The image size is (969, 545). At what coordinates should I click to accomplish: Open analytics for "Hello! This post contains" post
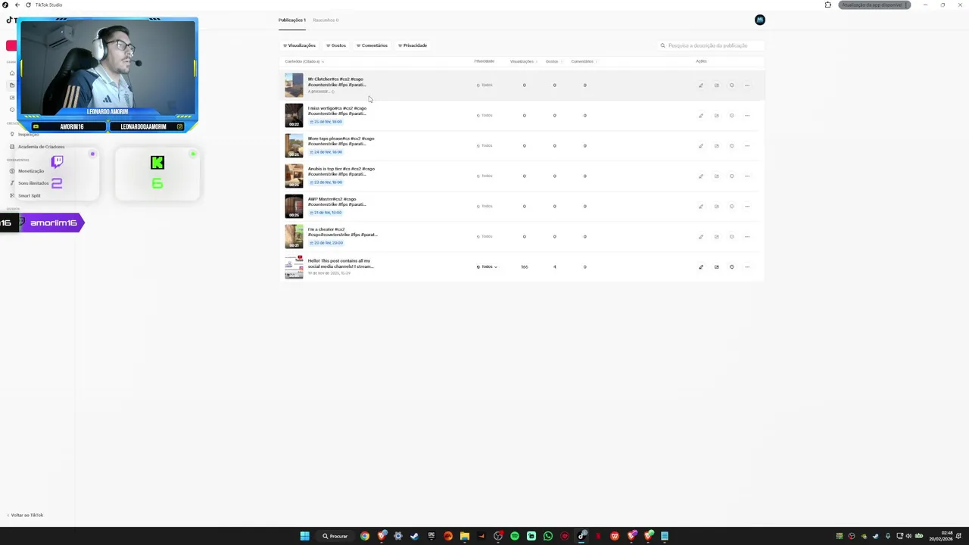tap(716, 267)
